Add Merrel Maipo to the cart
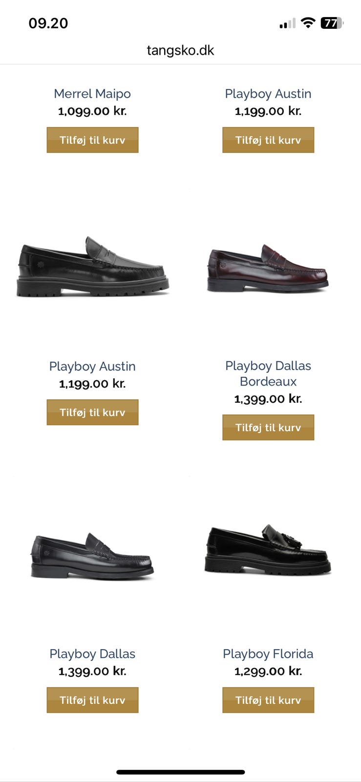 tap(92, 140)
